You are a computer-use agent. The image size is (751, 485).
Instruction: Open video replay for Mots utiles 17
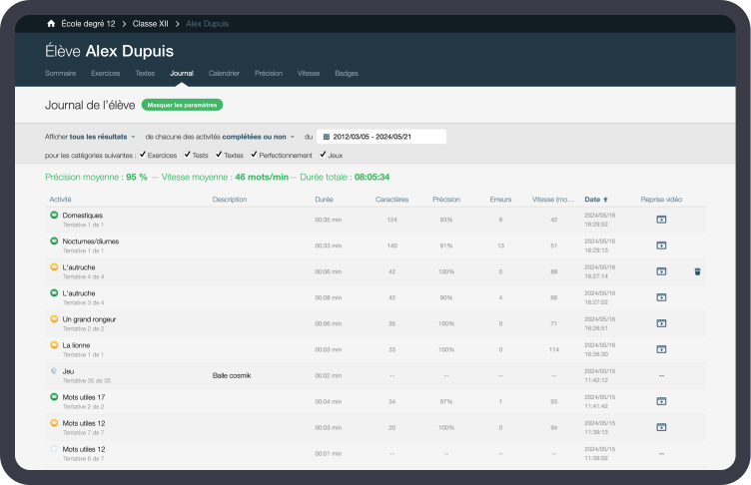[661, 401]
